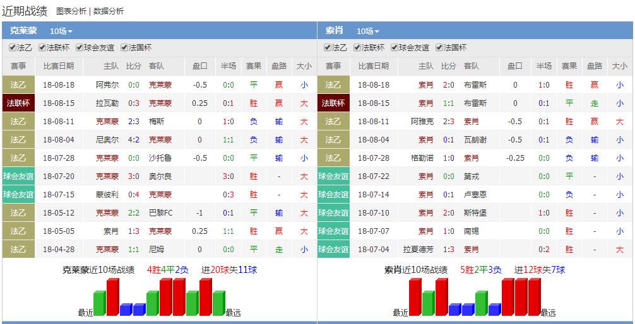This screenshot has width=635, height=324.
Task: Toggle 法联杯 checkbox in the 克莱蒙 panel
Action: (42, 48)
